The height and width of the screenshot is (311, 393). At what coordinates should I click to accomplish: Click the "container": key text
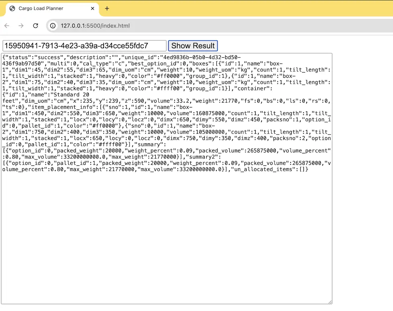point(253,89)
